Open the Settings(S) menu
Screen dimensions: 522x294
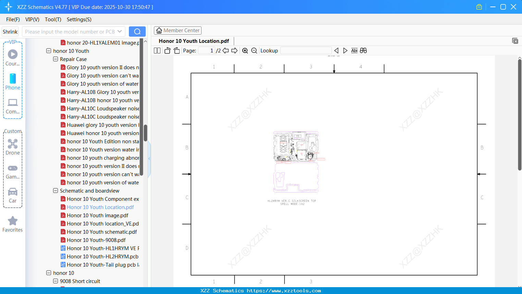click(79, 20)
